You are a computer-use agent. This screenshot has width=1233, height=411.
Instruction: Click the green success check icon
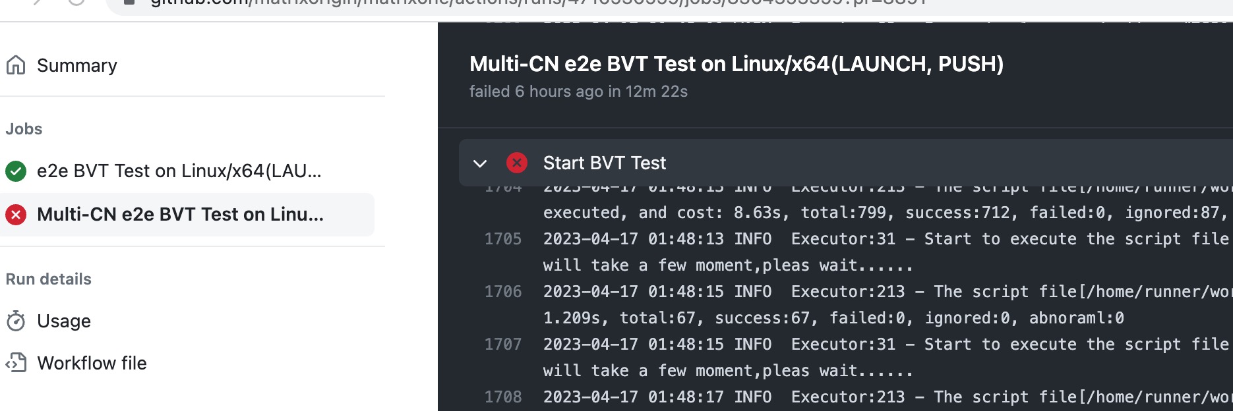point(16,171)
